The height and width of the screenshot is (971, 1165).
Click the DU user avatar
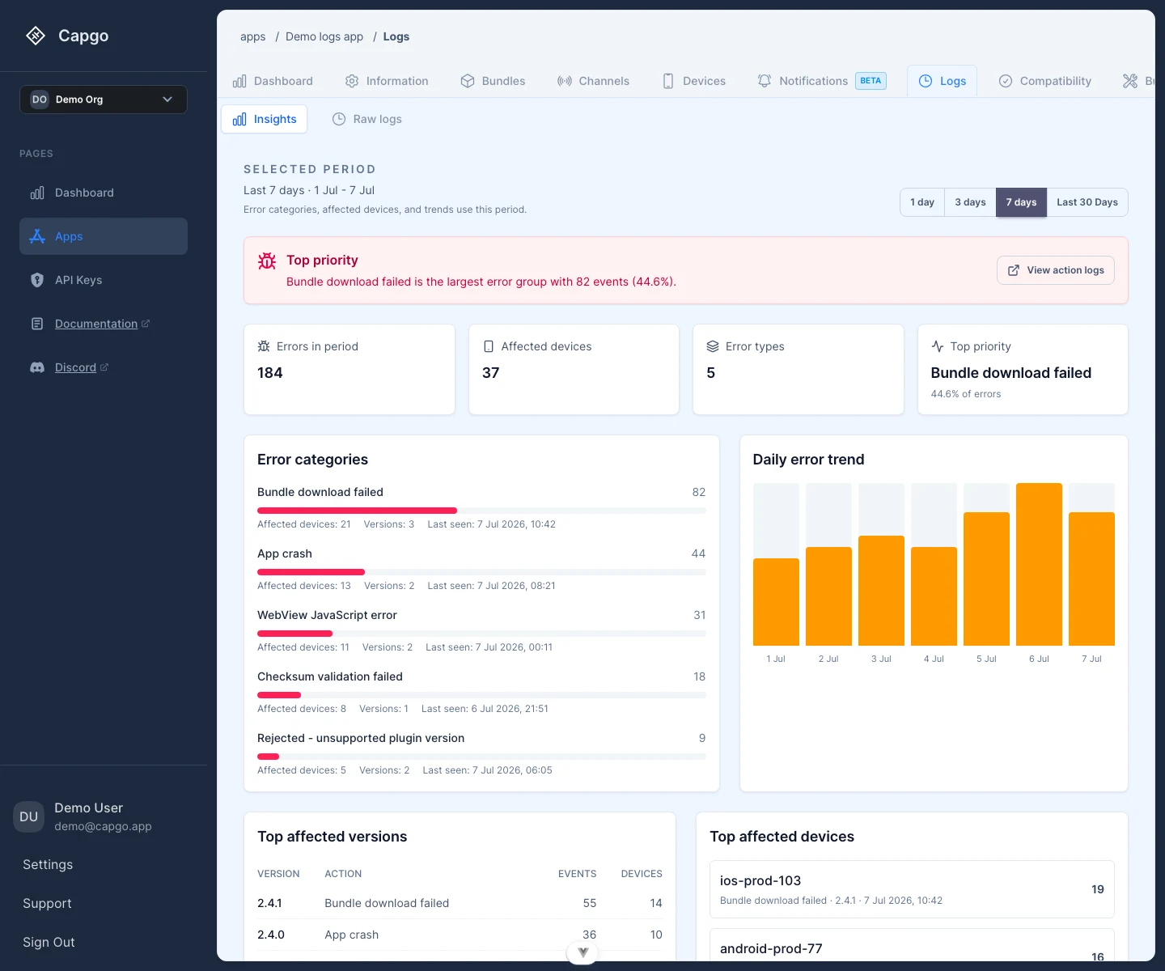(29, 816)
